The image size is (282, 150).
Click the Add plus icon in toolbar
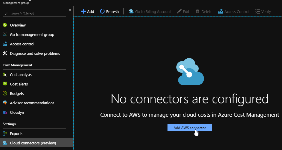click(83, 11)
